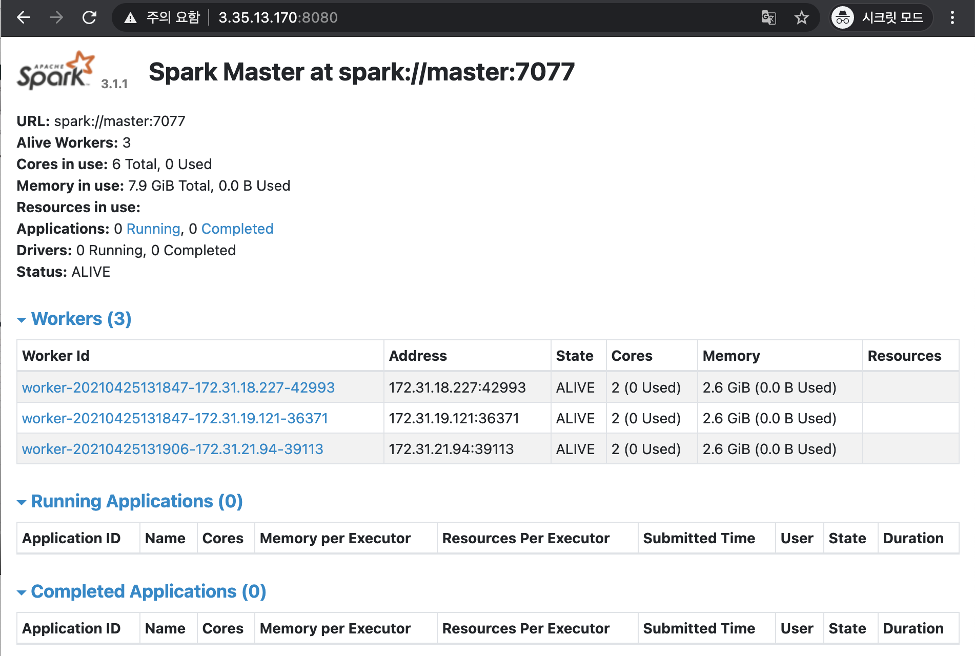Screen dimensions: 975x656
Task: Open worker-20210425131847-172.31.19.121-36371 link
Action: tap(175, 418)
